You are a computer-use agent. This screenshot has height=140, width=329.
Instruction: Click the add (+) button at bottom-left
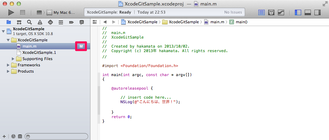pos(4,136)
